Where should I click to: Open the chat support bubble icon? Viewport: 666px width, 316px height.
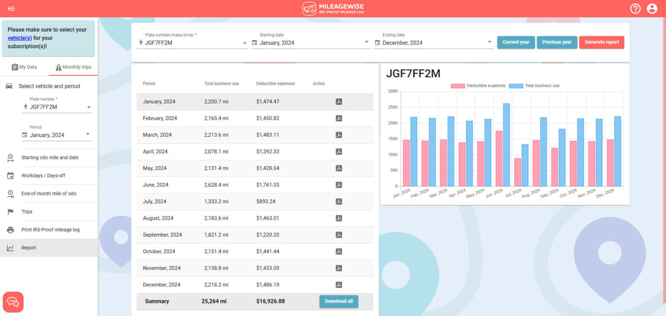coord(13,302)
